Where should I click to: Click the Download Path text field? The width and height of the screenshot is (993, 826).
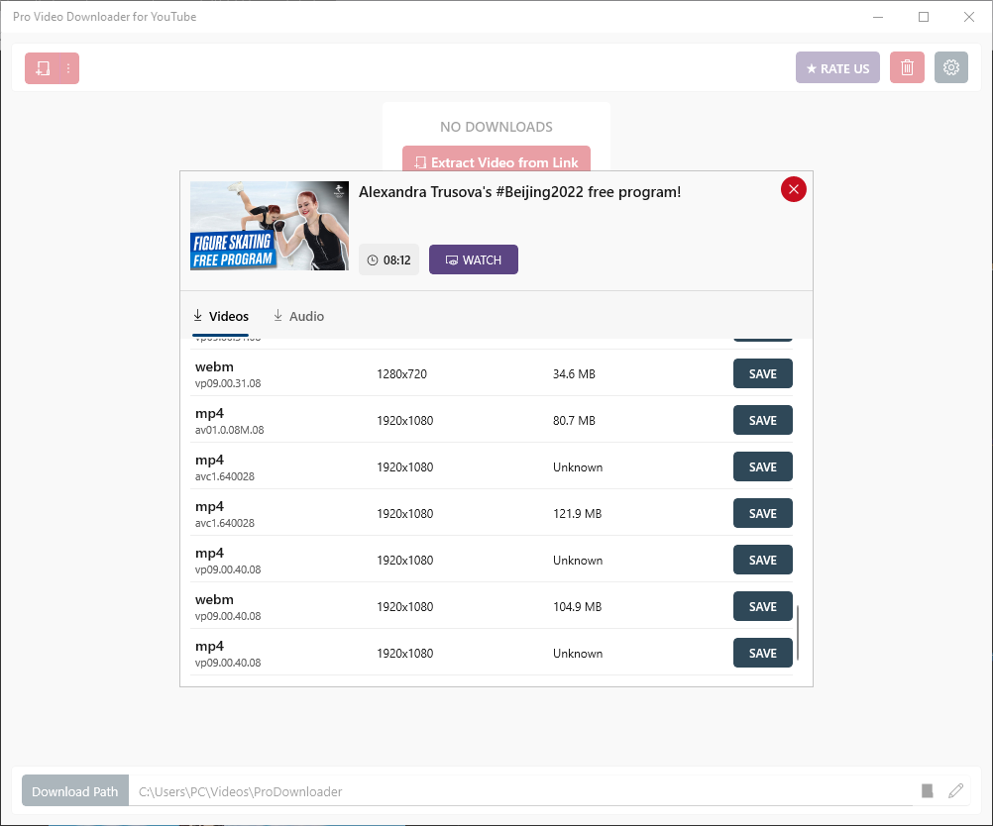(520, 791)
